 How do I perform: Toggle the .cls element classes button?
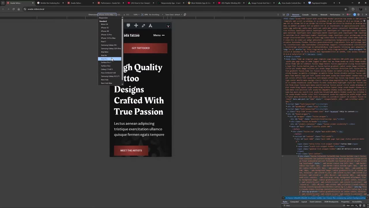point(352,205)
